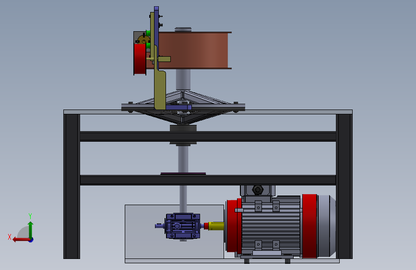Screen dimensions: 416x270
Task: Select the motor's ribbed gray housing
Action: pos(271,226)
